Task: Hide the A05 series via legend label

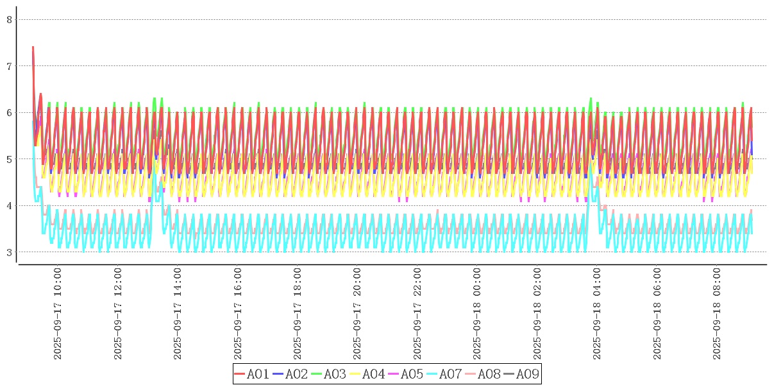Action: point(412,374)
